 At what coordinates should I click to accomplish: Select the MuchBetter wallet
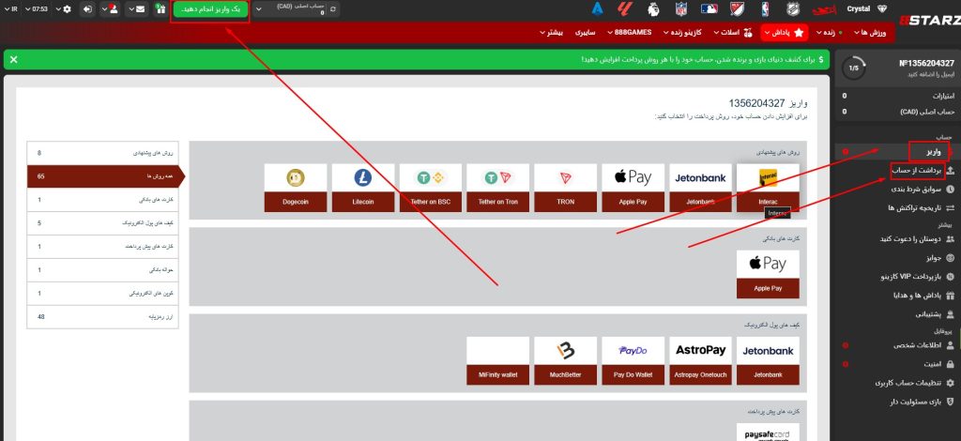pyautogui.click(x=565, y=360)
